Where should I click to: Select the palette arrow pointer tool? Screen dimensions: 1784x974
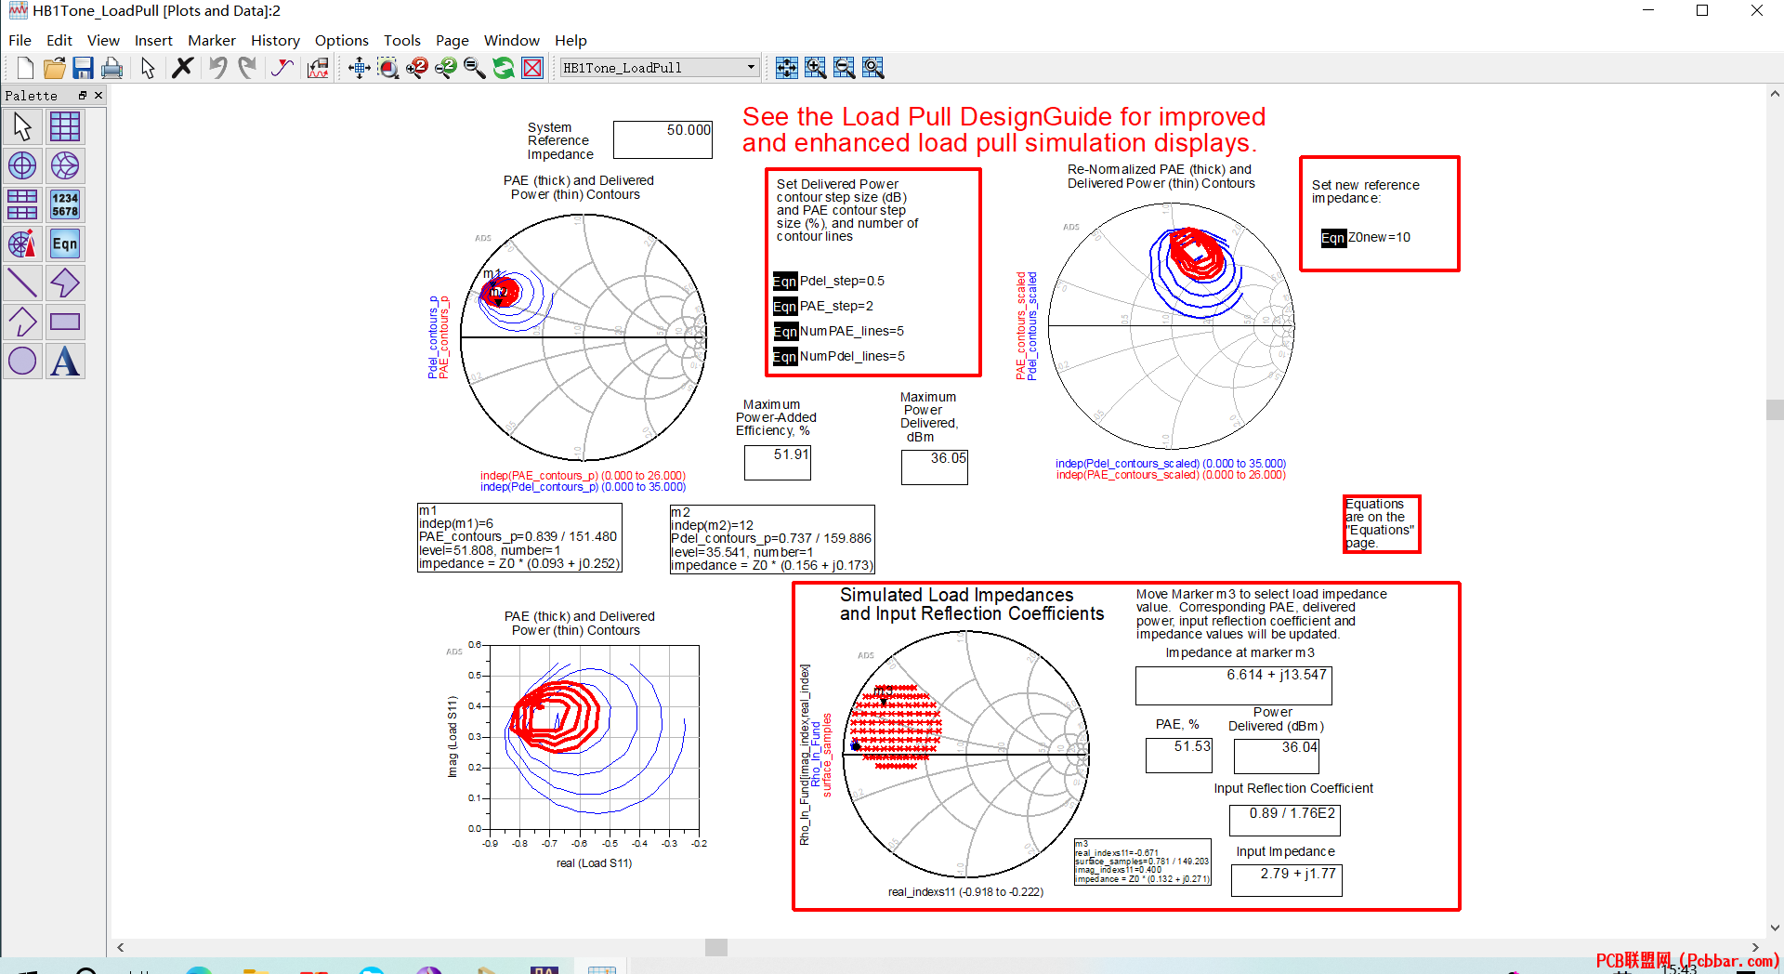point(22,126)
